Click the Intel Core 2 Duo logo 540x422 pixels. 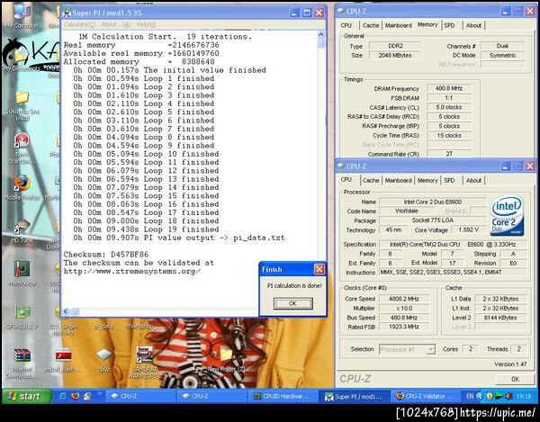(x=507, y=216)
